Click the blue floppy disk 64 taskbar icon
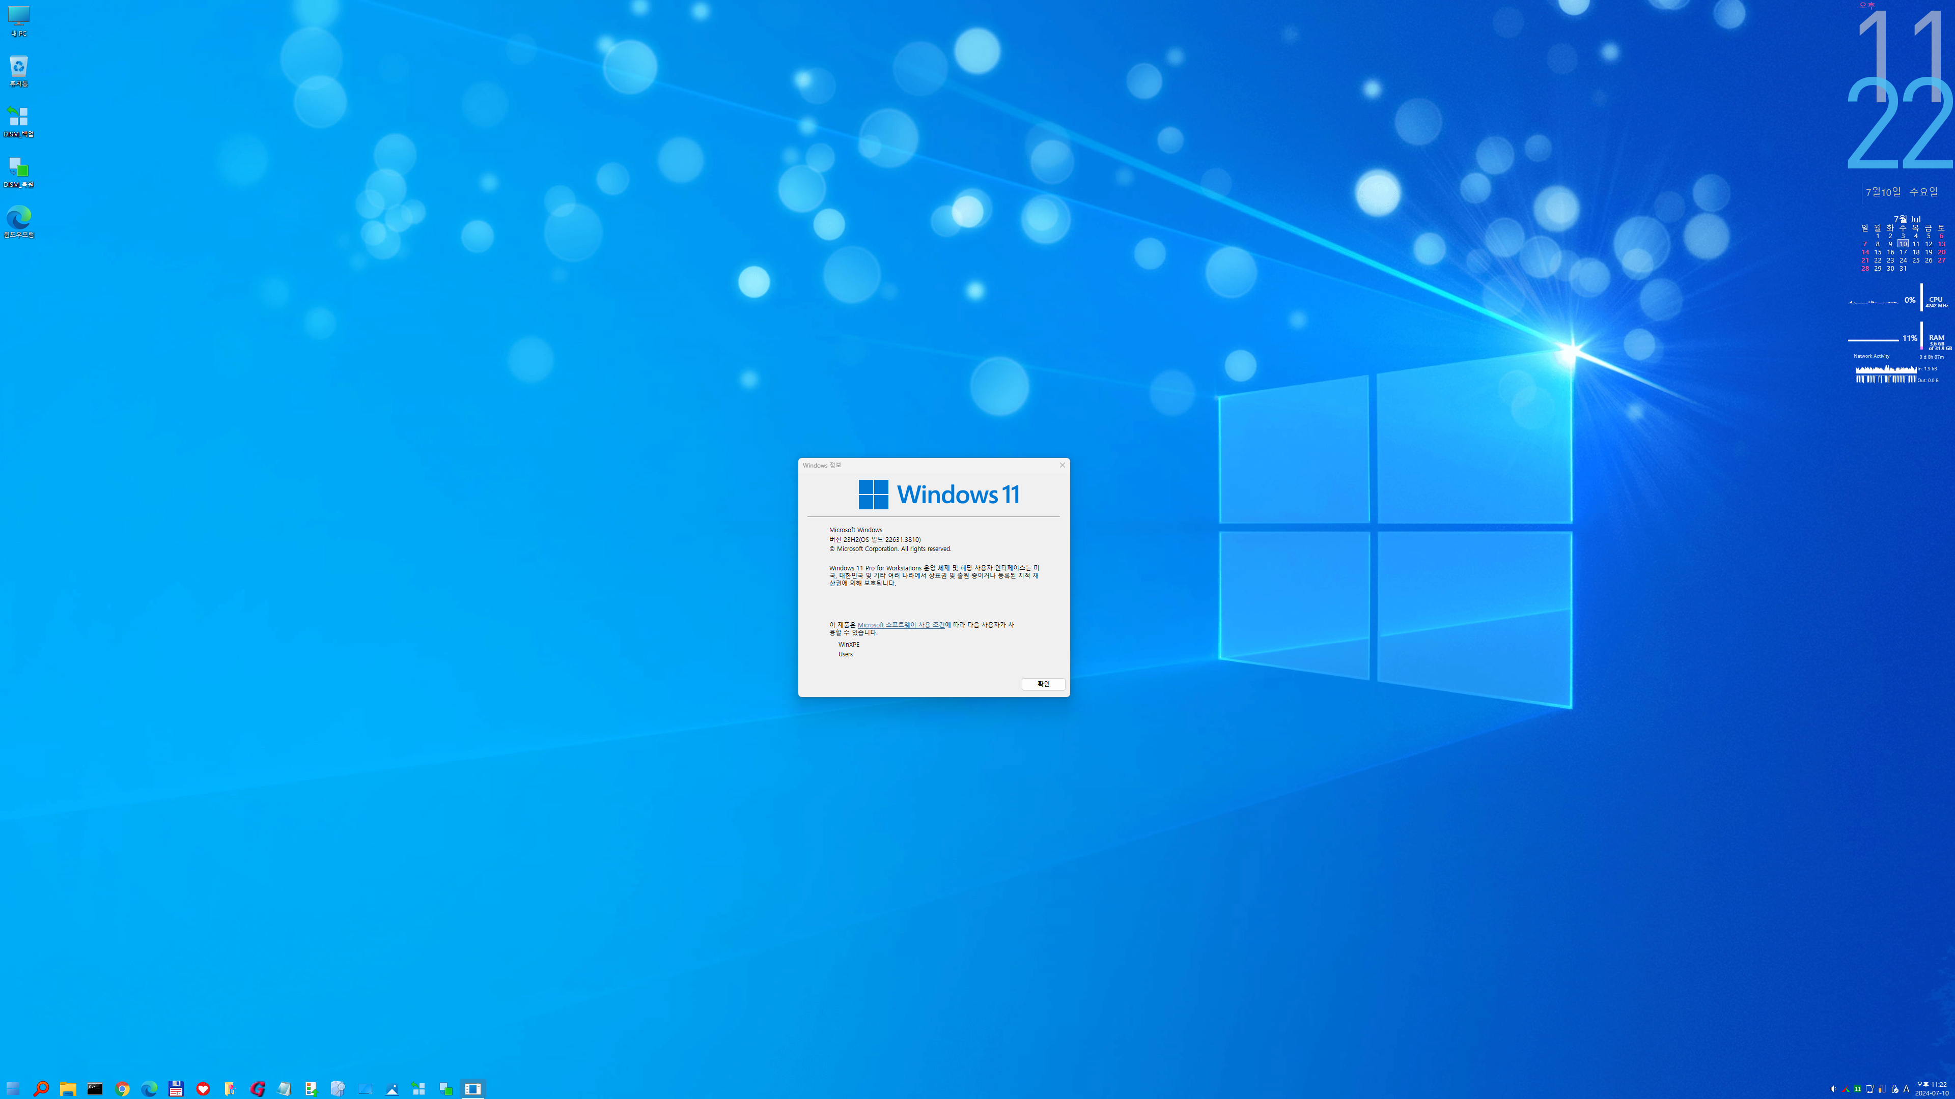This screenshot has height=1099, width=1955. 176,1088
